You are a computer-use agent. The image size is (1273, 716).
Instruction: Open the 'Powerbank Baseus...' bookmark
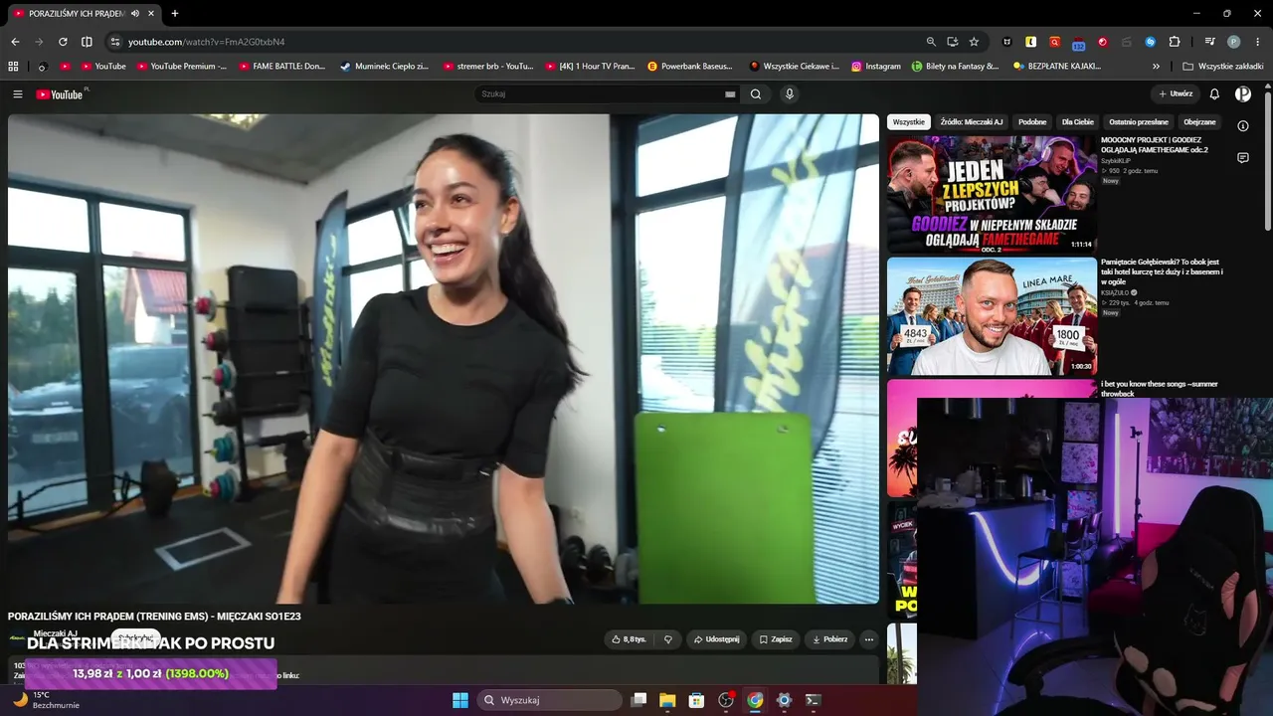(689, 67)
